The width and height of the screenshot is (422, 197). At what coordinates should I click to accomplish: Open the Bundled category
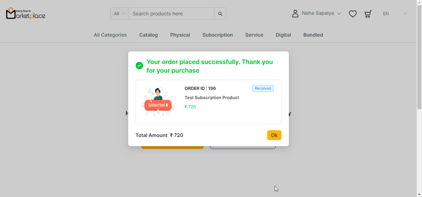pyautogui.click(x=313, y=35)
